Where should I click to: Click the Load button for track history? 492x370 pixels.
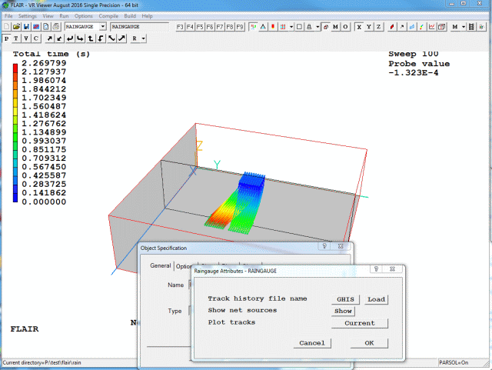coord(376,299)
